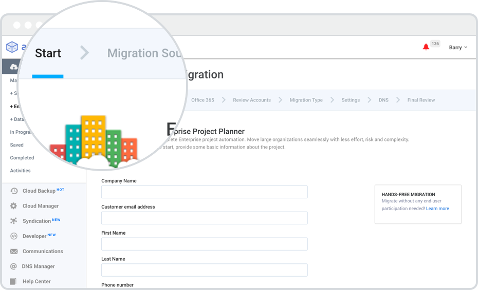Click the Communications envelope icon
478x290 pixels.
click(x=14, y=252)
